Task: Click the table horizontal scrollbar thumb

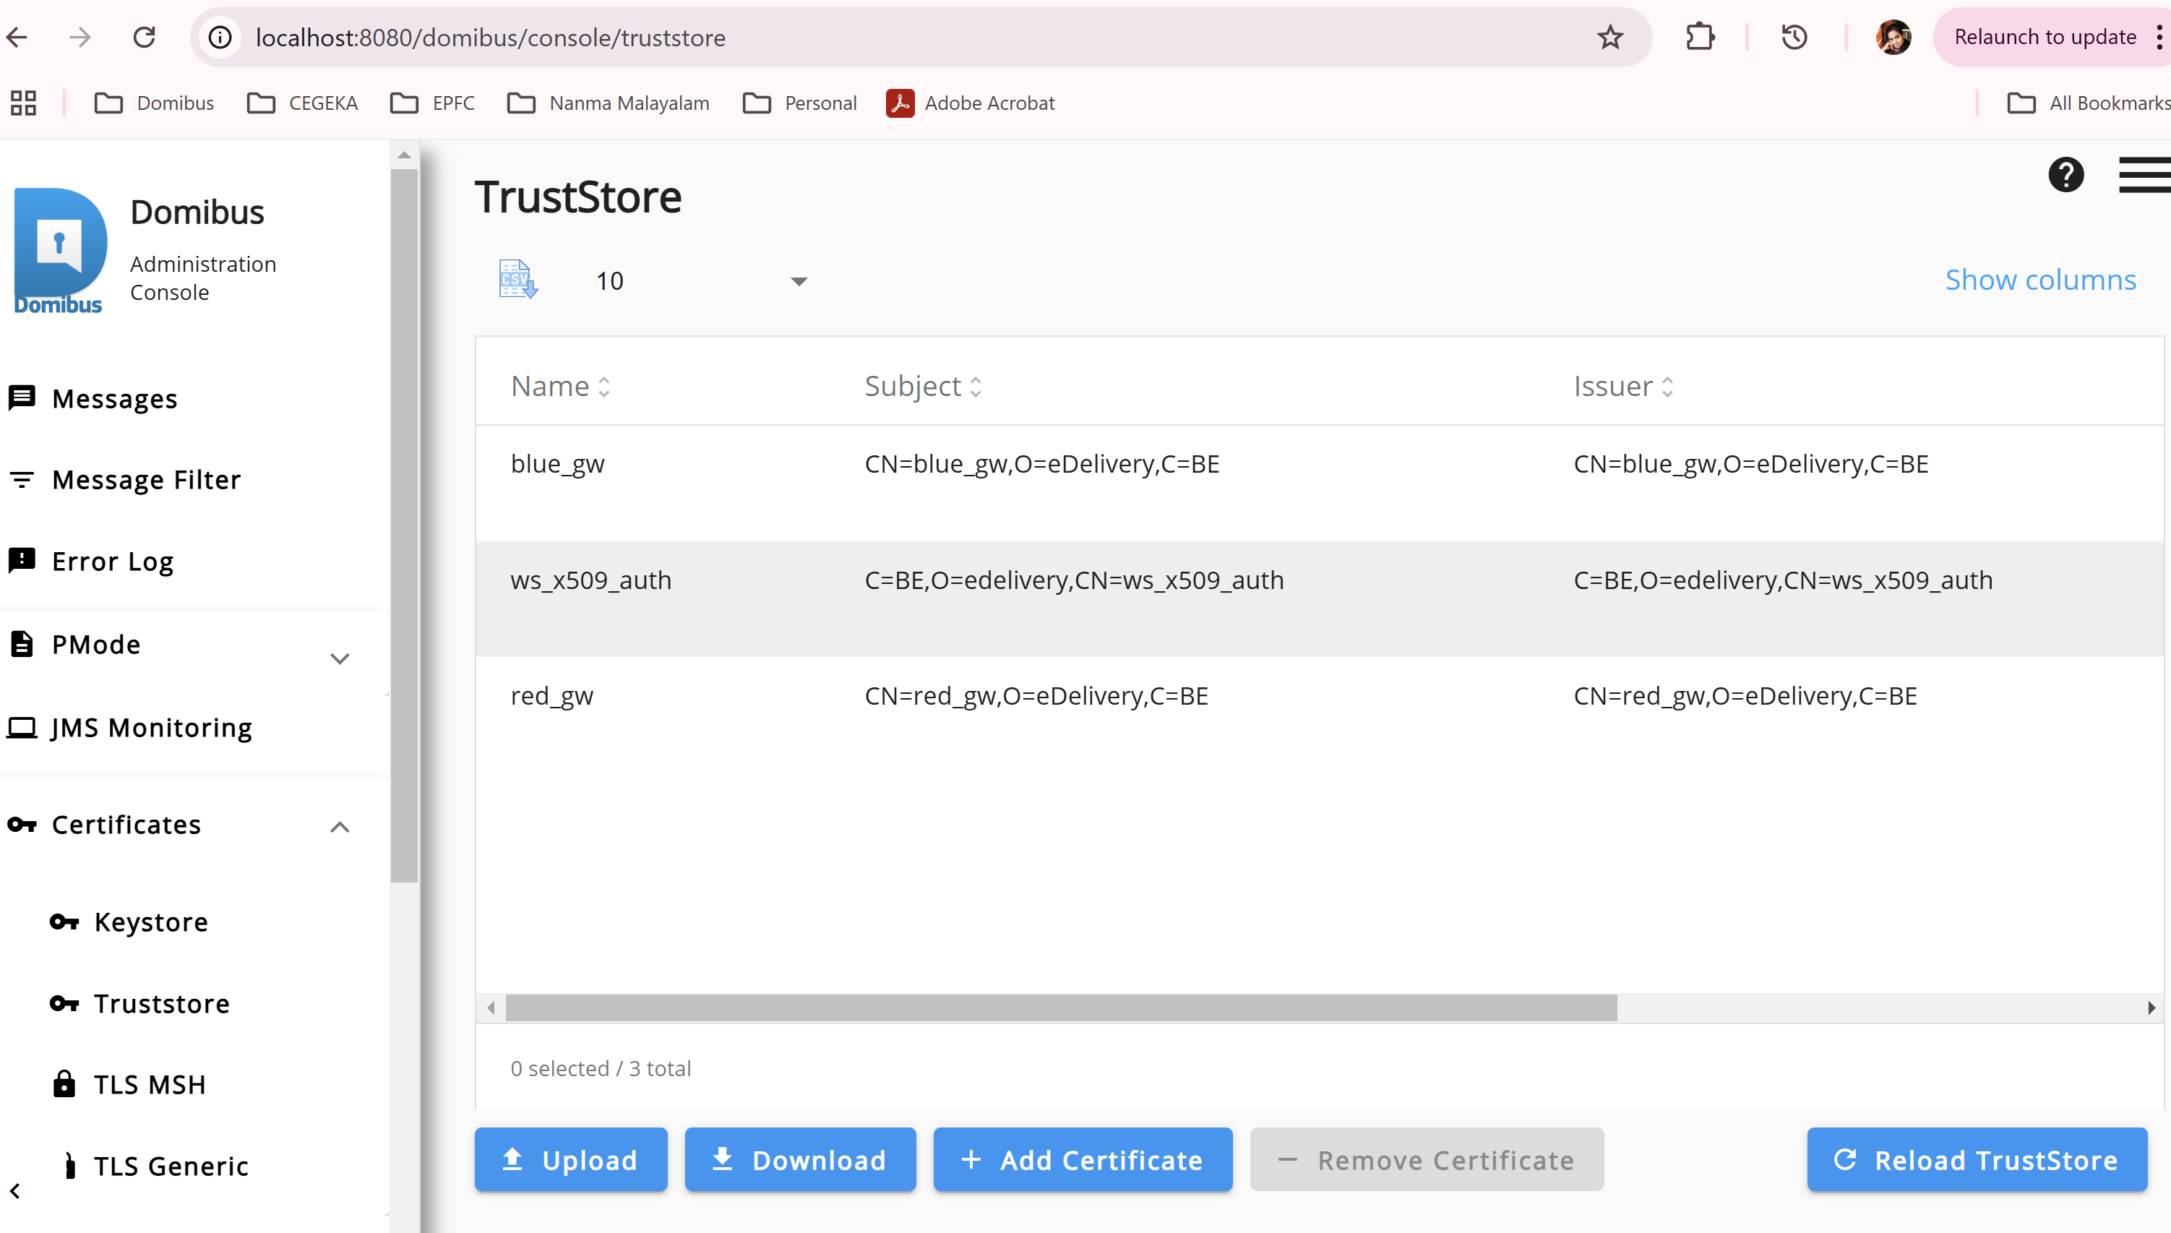Action: (x=1061, y=1007)
